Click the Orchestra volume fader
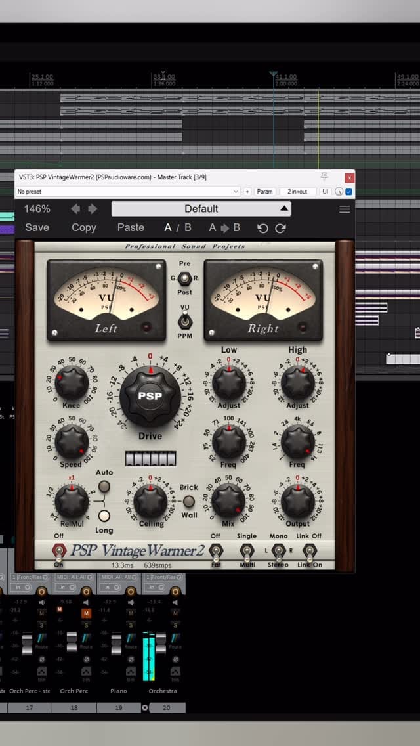This screenshot has width=420, height=746. 161,643
